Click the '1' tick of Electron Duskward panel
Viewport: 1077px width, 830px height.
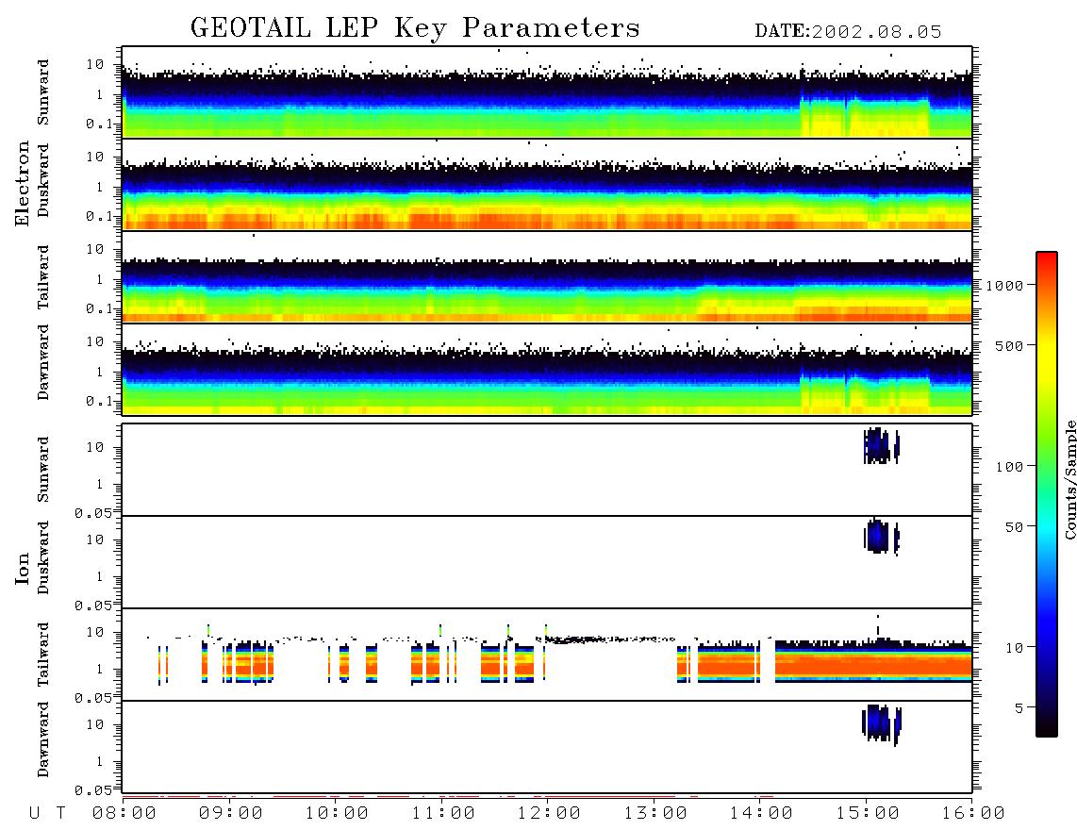tap(100, 187)
